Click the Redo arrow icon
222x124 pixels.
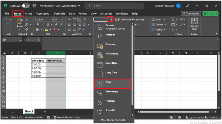[x=7, y=24]
